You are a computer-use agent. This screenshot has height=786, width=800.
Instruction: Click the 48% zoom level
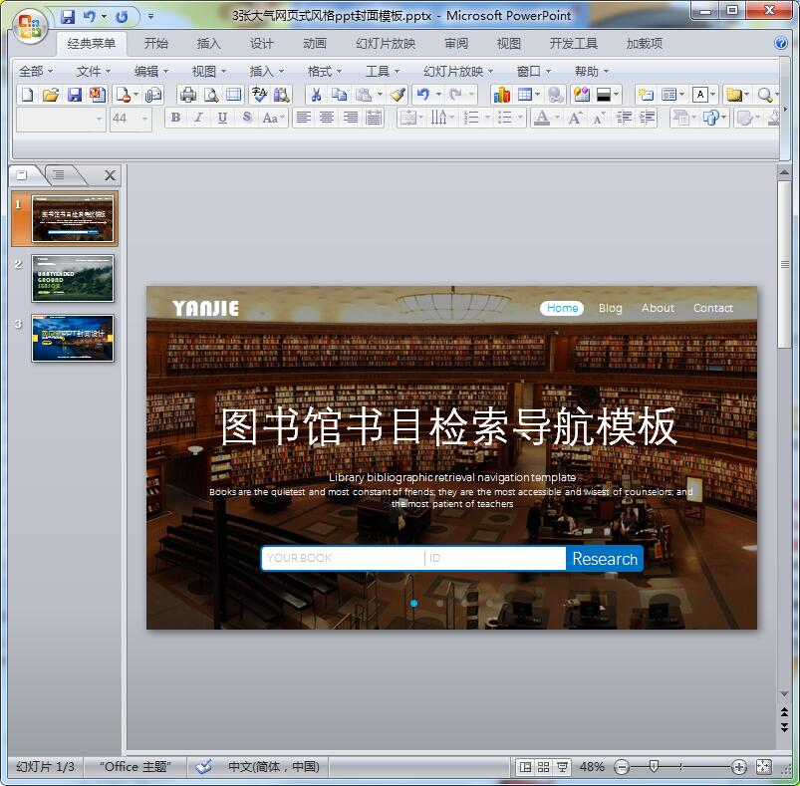point(592,767)
